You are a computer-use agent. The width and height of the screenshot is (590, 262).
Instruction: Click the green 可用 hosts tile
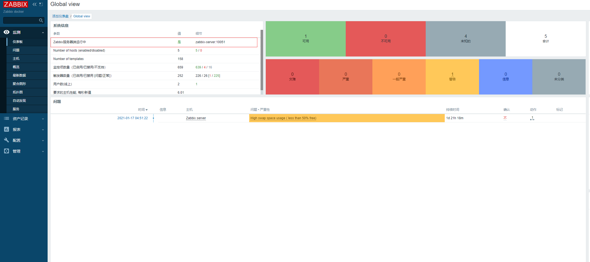point(306,39)
